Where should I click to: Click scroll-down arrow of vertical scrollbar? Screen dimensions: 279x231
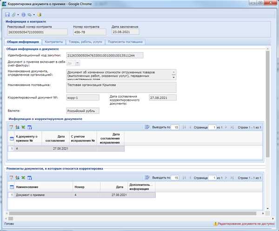(268, 208)
